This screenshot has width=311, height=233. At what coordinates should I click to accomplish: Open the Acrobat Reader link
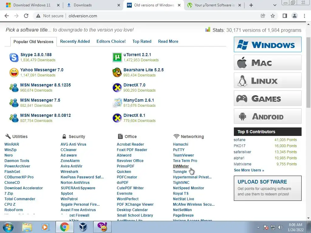coord(130,144)
